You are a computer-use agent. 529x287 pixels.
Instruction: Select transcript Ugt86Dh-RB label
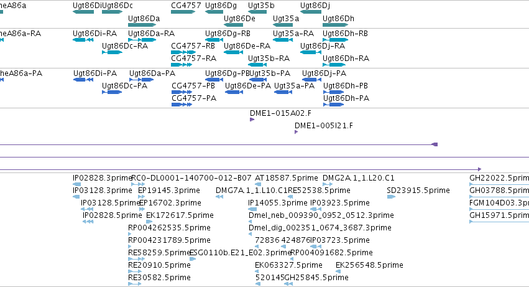pos(345,33)
